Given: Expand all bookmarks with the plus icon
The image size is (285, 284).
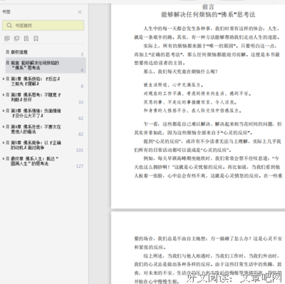Looking at the screenshot, I should coord(7,39).
